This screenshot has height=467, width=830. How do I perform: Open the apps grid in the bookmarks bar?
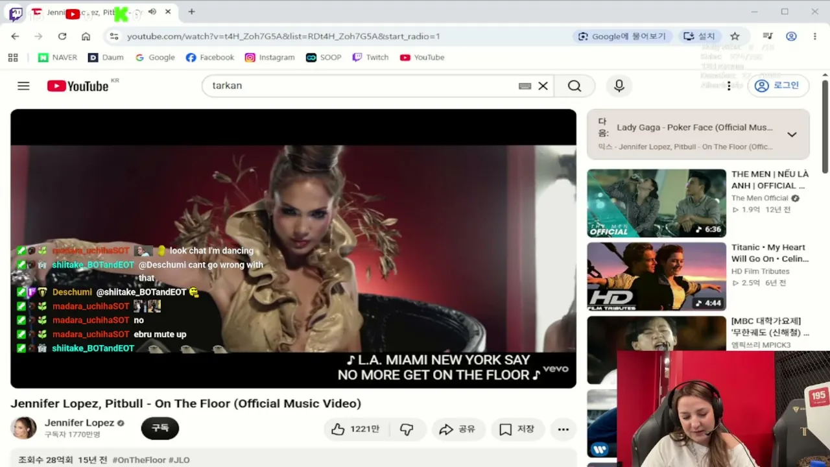(13, 58)
